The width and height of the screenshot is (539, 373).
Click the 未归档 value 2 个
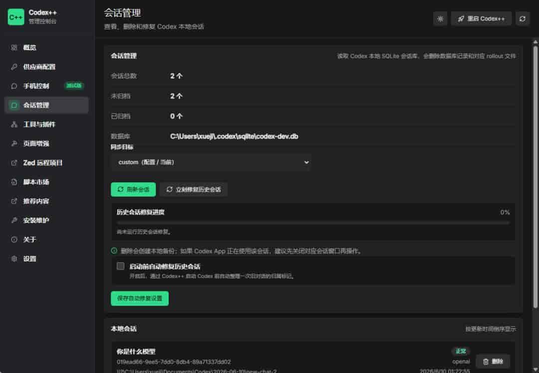pyautogui.click(x=176, y=96)
